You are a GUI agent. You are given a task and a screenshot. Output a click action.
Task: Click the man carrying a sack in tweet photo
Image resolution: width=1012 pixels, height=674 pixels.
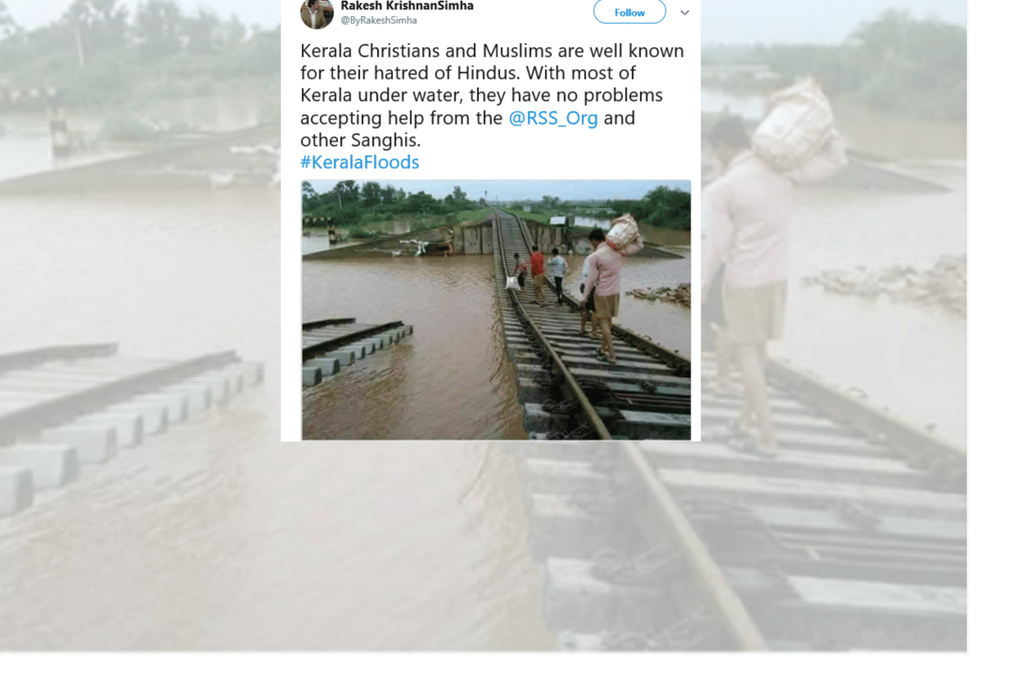pyautogui.click(x=606, y=282)
